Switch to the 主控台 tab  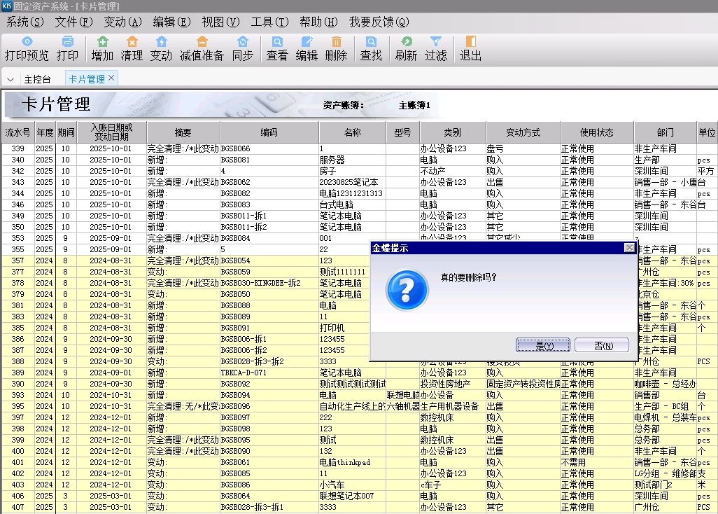click(x=38, y=79)
